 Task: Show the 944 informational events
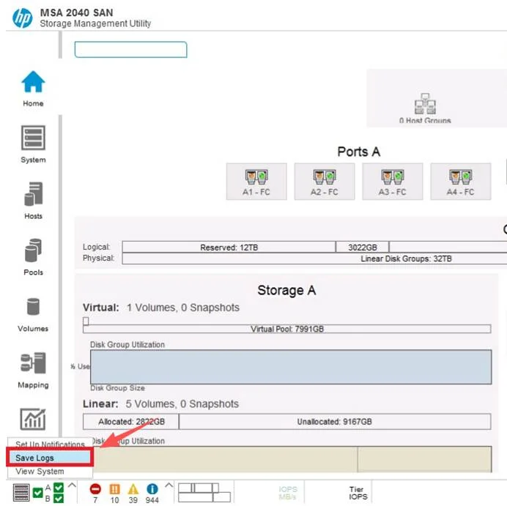click(x=152, y=493)
